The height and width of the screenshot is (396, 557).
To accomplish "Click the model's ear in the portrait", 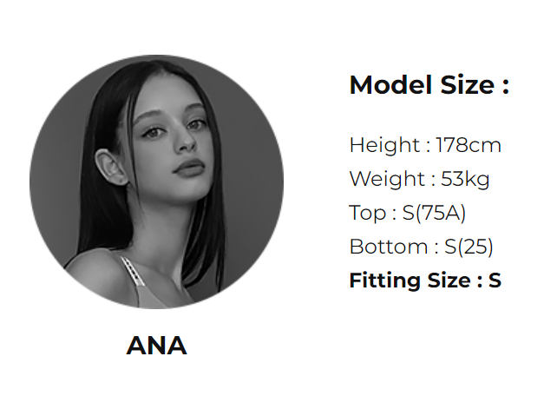I will pos(110,168).
